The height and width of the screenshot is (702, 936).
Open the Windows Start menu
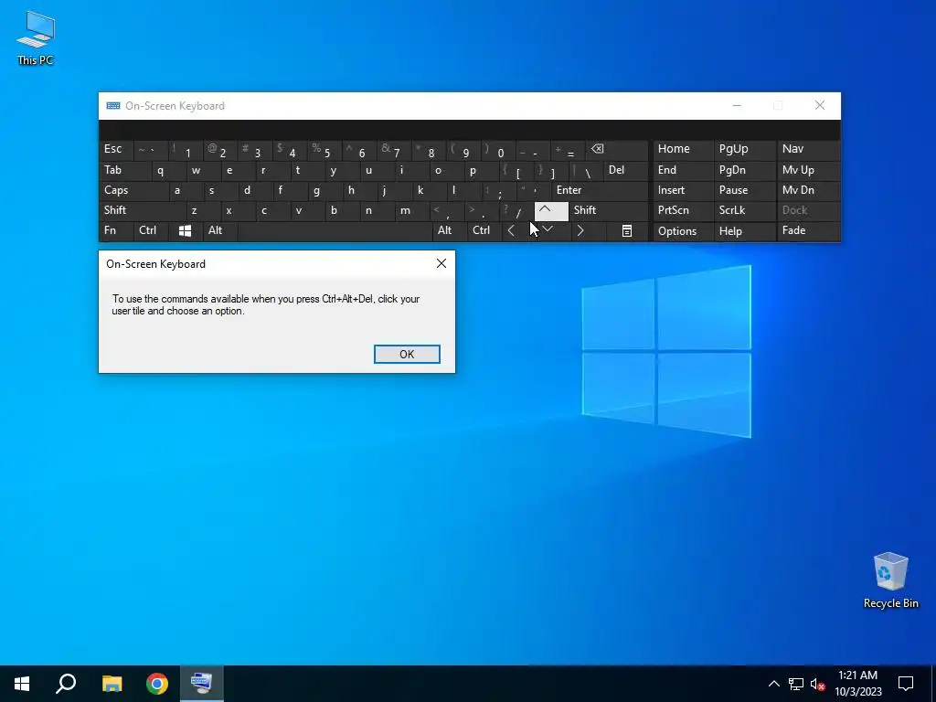tap(22, 684)
